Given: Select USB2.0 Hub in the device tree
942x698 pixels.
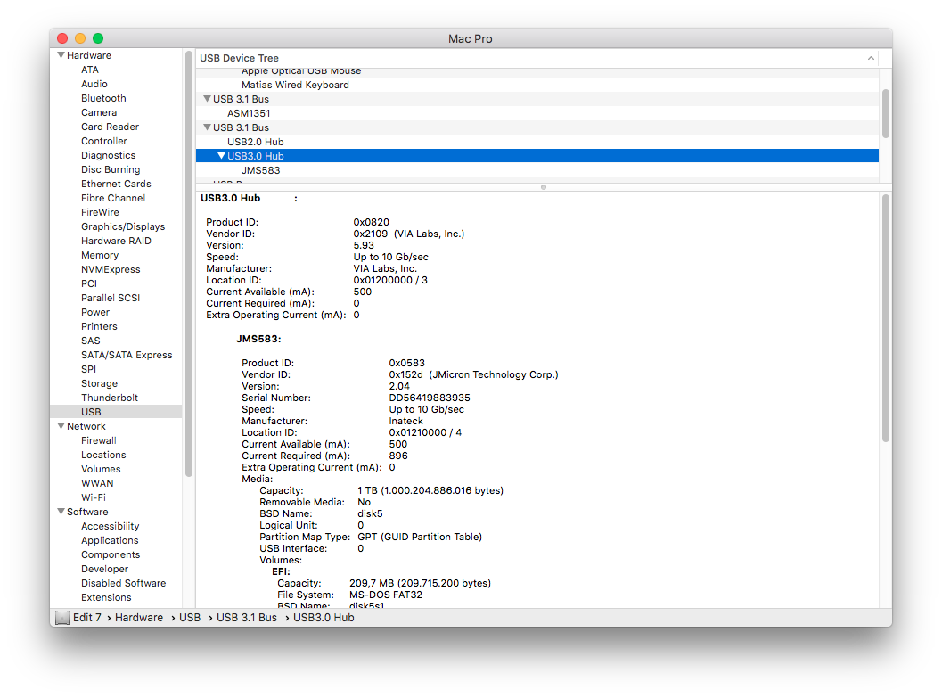Looking at the screenshot, I should (255, 142).
